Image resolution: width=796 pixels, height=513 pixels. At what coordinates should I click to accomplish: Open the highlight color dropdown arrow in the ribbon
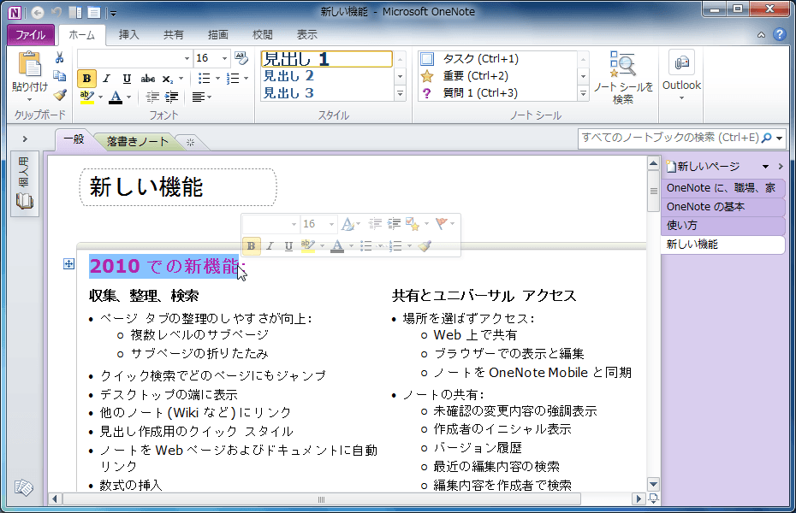click(100, 97)
